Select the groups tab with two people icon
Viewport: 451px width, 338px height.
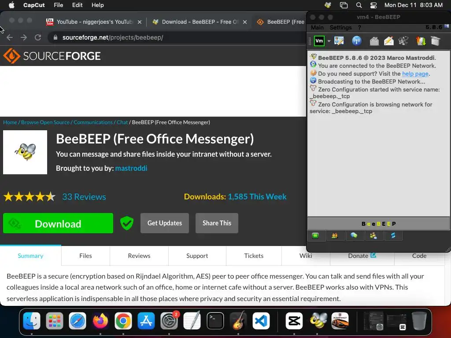(335, 236)
